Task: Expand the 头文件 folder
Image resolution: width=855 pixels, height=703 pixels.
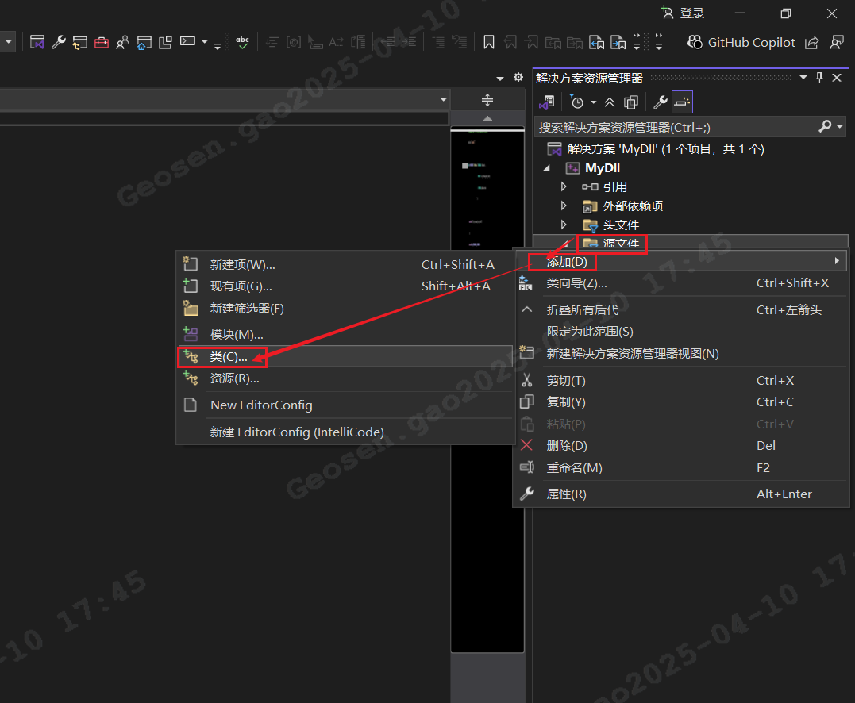Action: [x=564, y=225]
